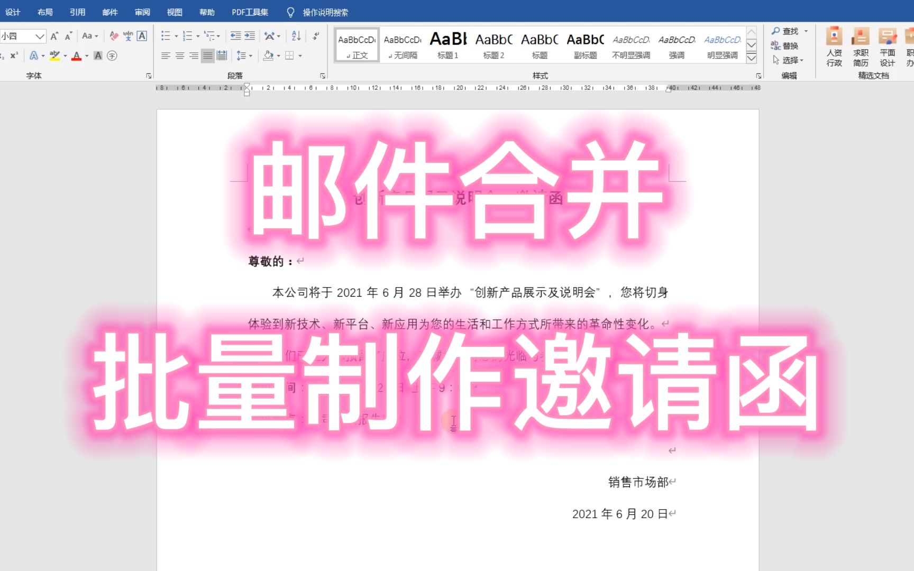Image resolution: width=914 pixels, height=571 pixels.
Task: Decrease paragraph indent
Action: (x=236, y=36)
